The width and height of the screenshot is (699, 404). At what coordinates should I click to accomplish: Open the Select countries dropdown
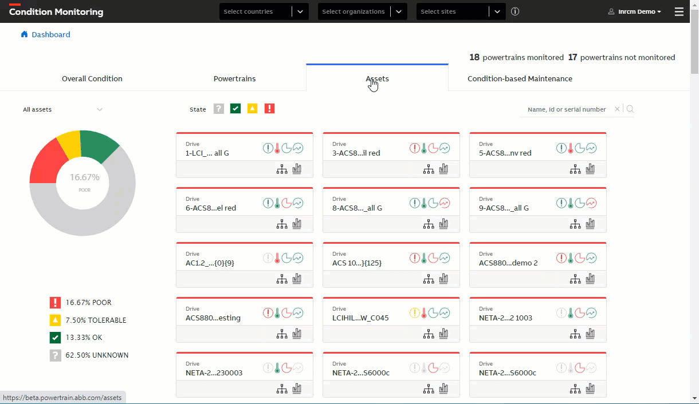click(264, 11)
